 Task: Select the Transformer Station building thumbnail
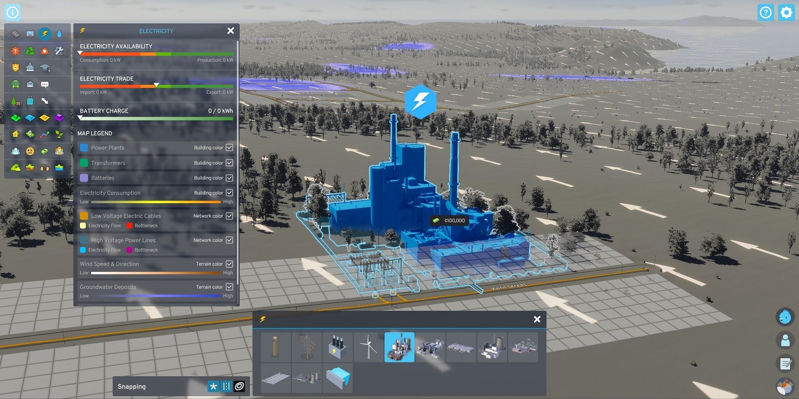[x=337, y=347]
